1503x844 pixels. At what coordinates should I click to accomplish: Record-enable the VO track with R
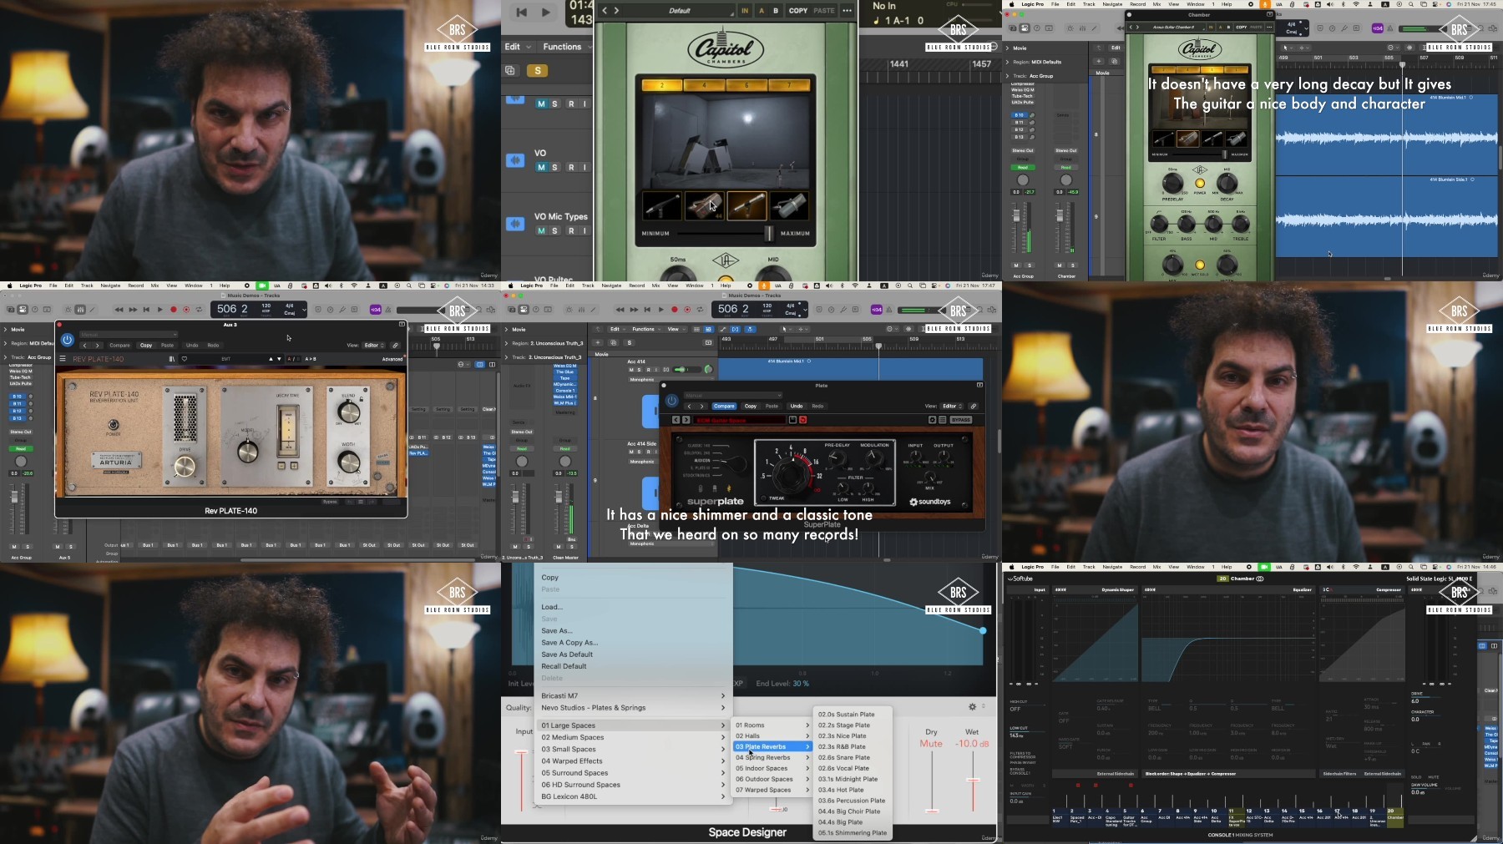click(x=571, y=167)
